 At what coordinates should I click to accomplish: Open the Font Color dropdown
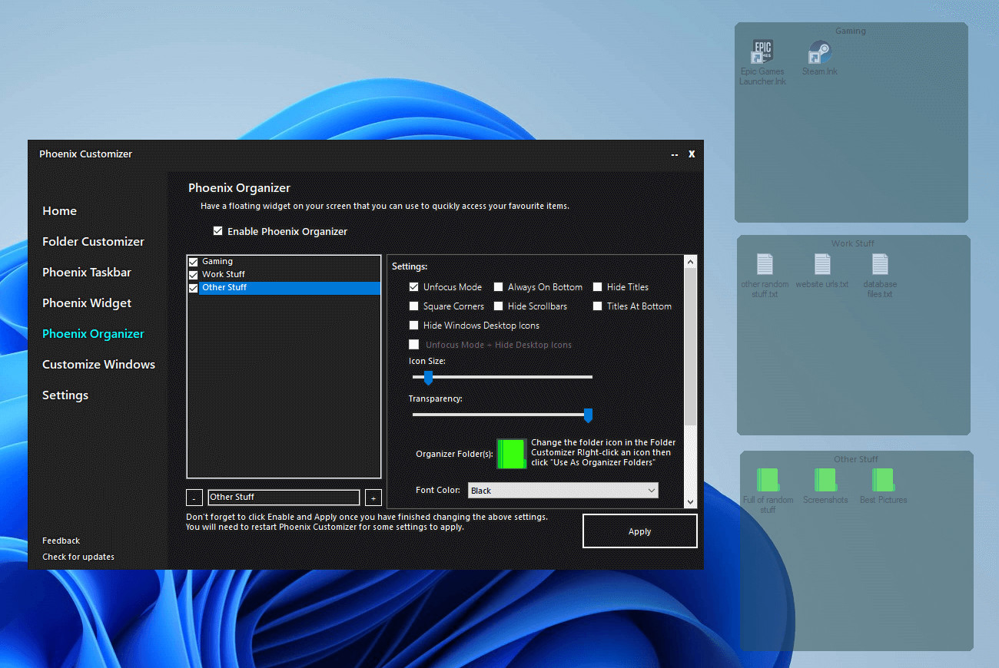563,491
